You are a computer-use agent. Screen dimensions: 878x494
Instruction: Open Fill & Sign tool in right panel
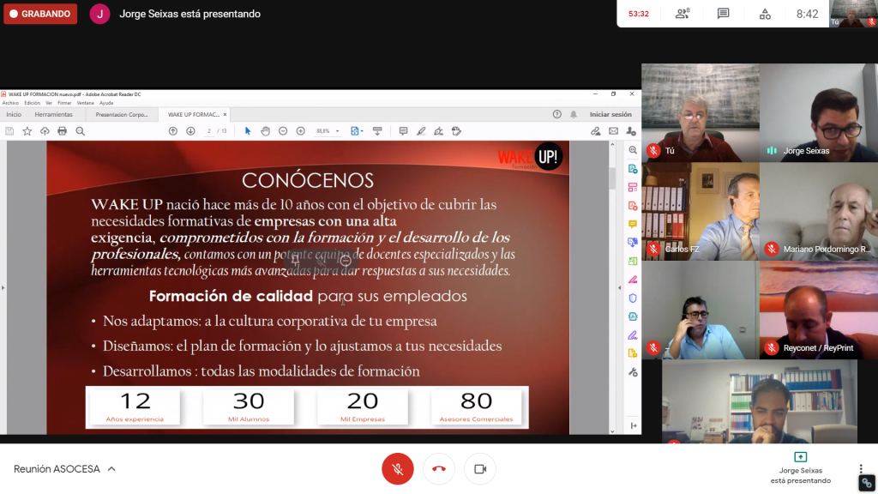pos(633,335)
